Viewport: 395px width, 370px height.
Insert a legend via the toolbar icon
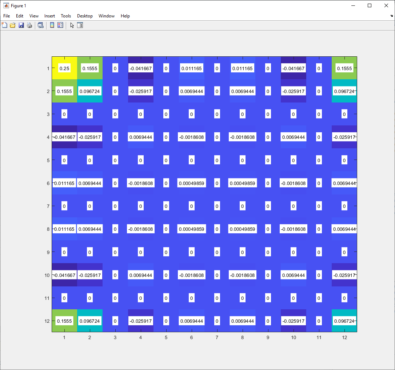click(60, 25)
